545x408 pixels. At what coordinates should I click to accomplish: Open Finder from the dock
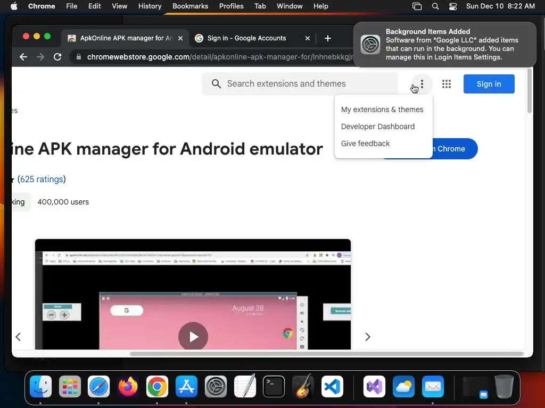point(40,386)
